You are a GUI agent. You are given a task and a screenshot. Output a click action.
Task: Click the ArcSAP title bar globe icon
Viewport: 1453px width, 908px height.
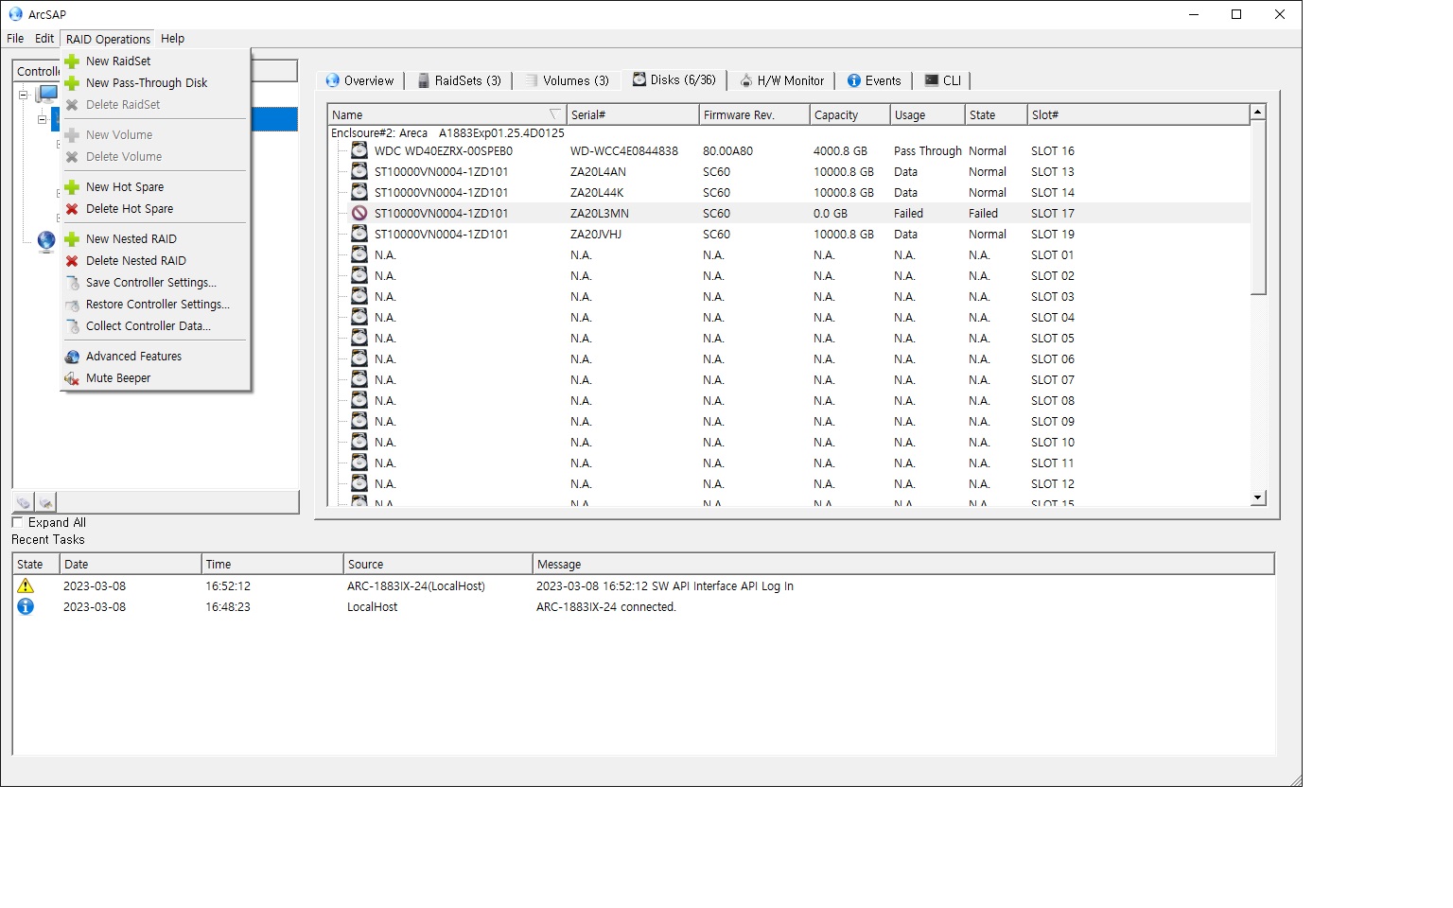click(15, 14)
